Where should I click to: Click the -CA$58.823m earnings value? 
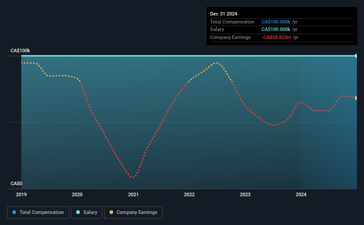click(276, 37)
